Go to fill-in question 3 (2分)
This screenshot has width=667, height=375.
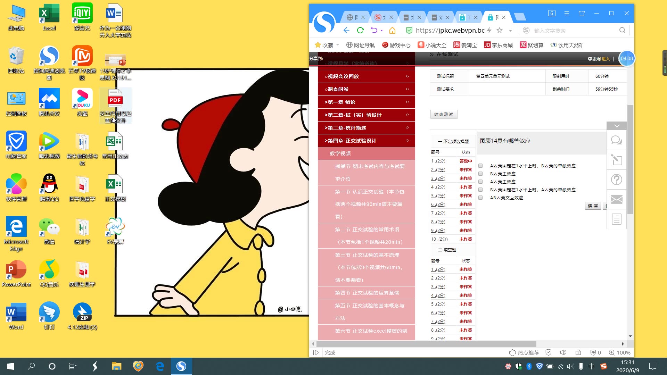coord(438,286)
